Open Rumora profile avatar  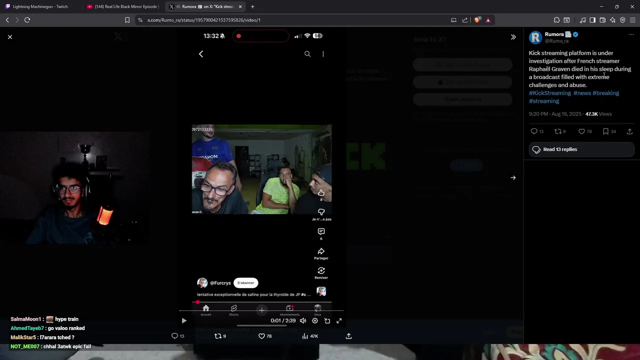535,37
